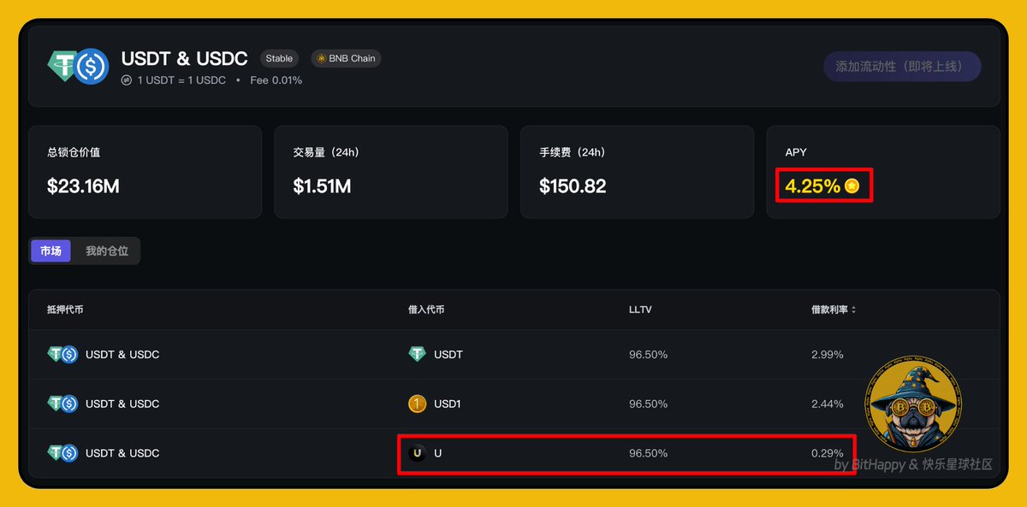Click the 4.25% APY value
The height and width of the screenshot is (507, 1027).
(x=812, y=186)
